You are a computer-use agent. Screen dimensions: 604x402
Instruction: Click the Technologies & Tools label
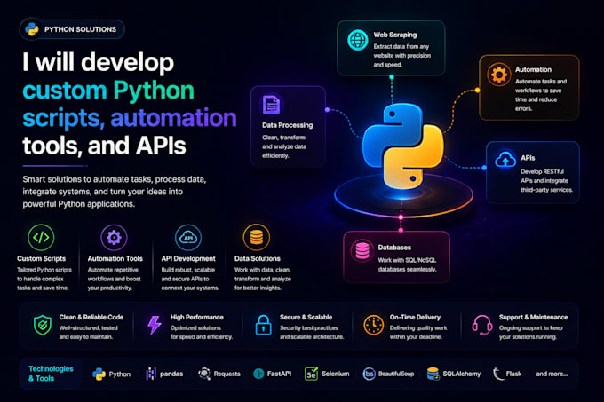point(51,374)
